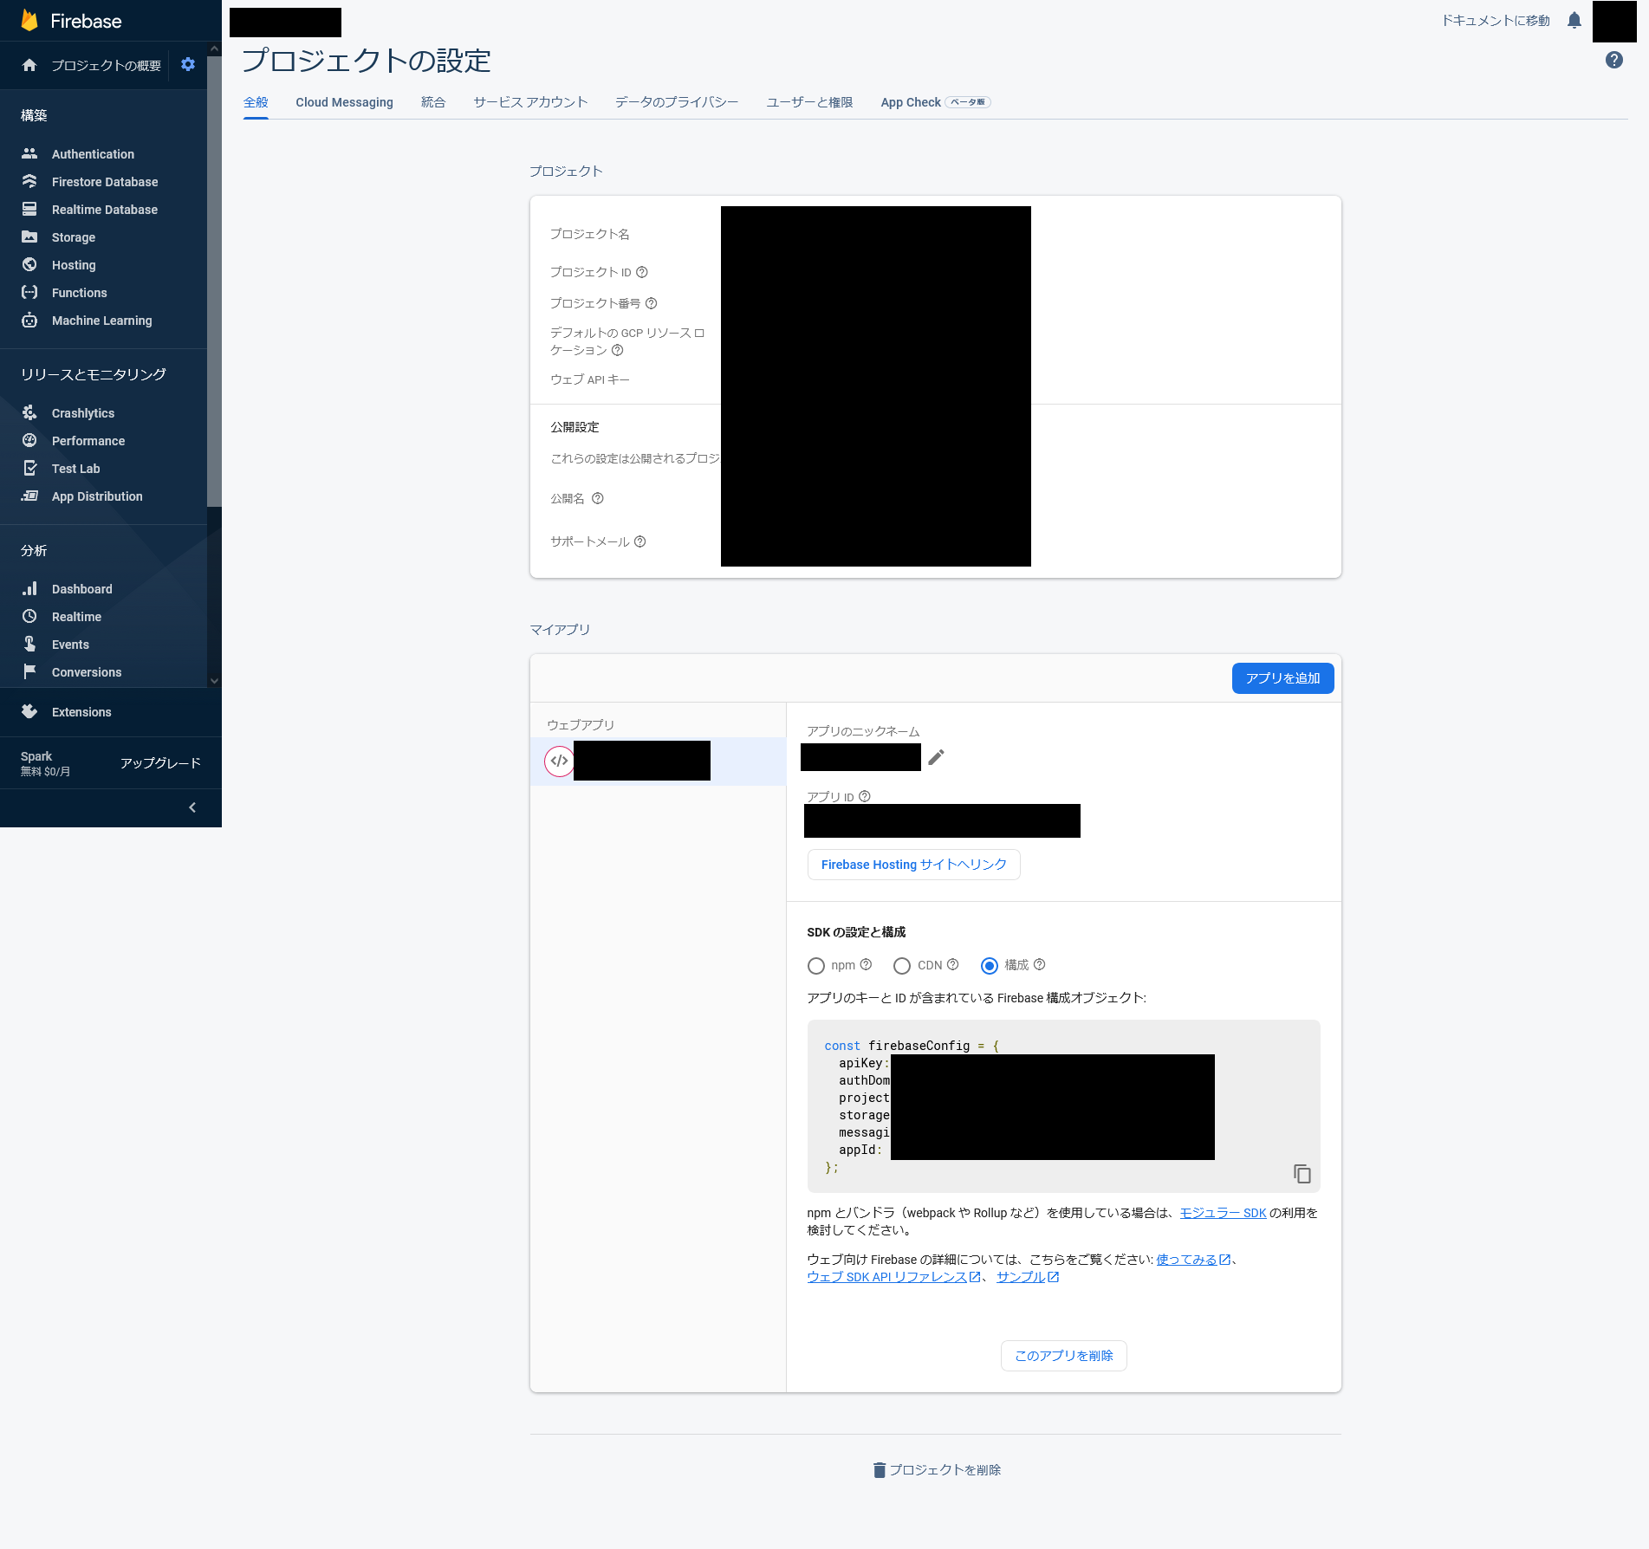Screen dimensions: 1649x1549
Task: Click the Project ID help icon
Action: tap(642, 272)
